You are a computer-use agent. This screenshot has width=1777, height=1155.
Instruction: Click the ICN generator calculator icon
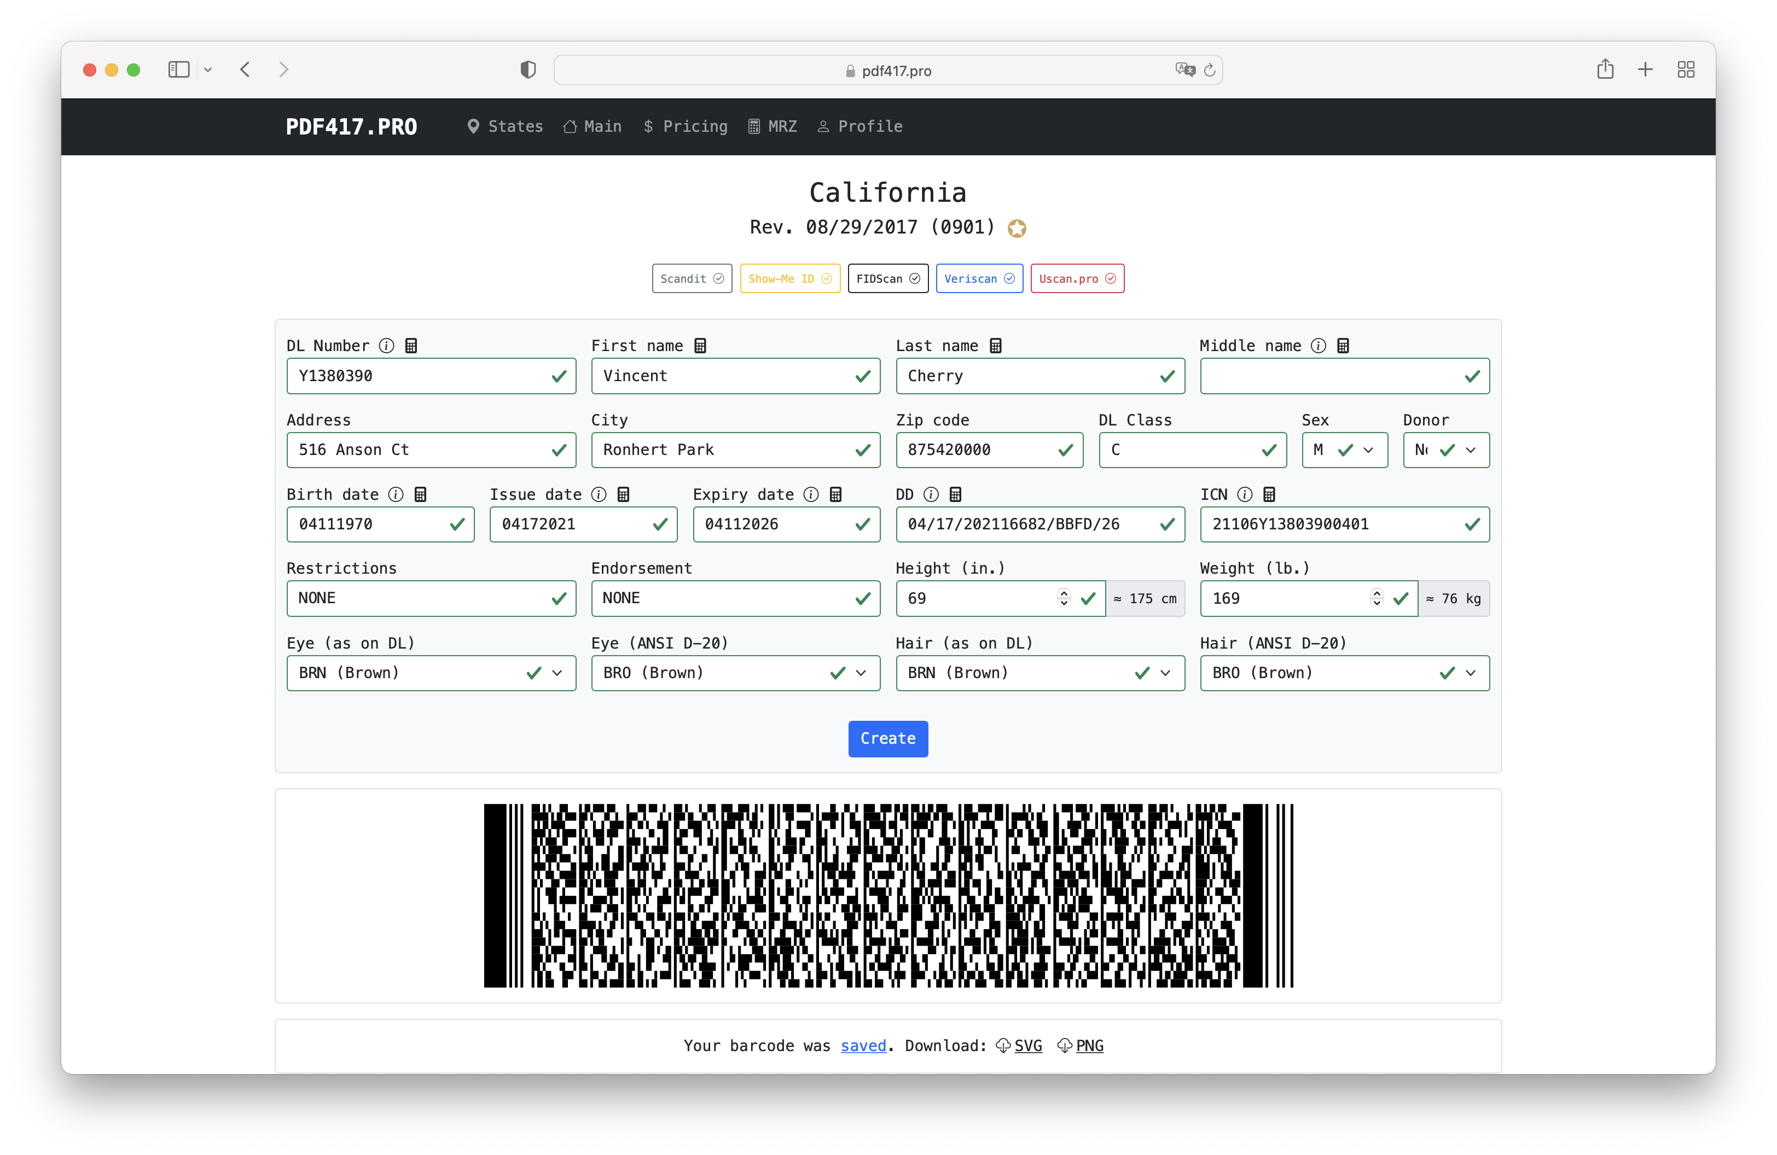click(1269, 494)
